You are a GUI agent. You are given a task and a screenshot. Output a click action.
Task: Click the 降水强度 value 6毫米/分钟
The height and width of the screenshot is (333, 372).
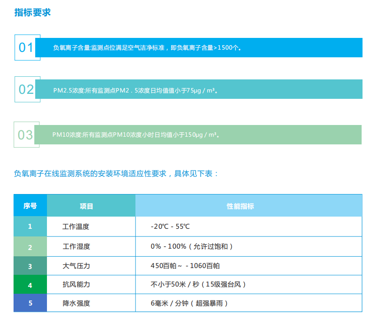190,303
